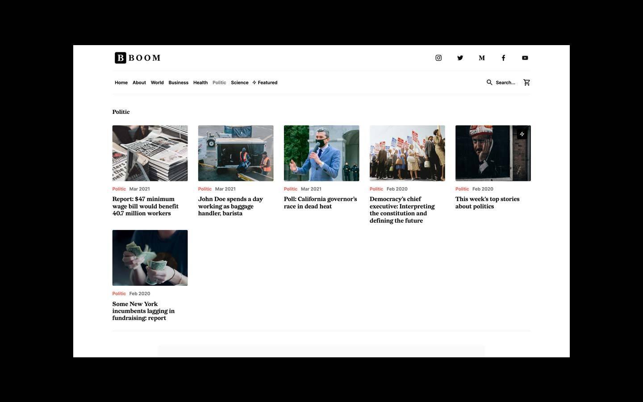
Task: Click the protest crowd photo for Democracy article
Action: tap(407, 153)
